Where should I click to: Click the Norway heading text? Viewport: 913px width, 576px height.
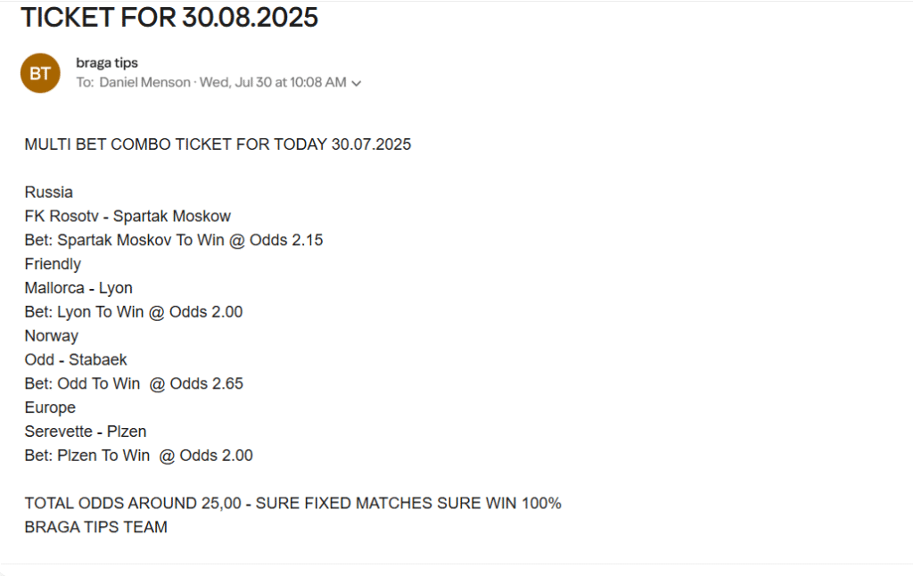51,335
